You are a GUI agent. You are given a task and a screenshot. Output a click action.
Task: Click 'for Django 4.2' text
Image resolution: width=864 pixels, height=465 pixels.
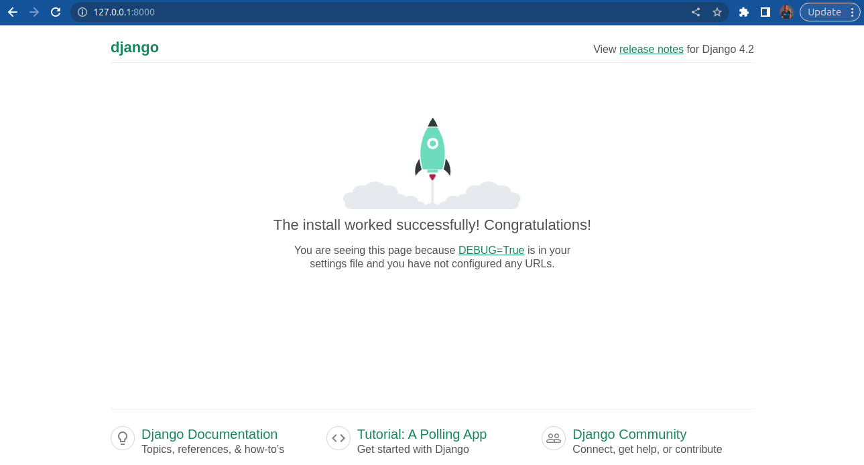pos(721,49)
